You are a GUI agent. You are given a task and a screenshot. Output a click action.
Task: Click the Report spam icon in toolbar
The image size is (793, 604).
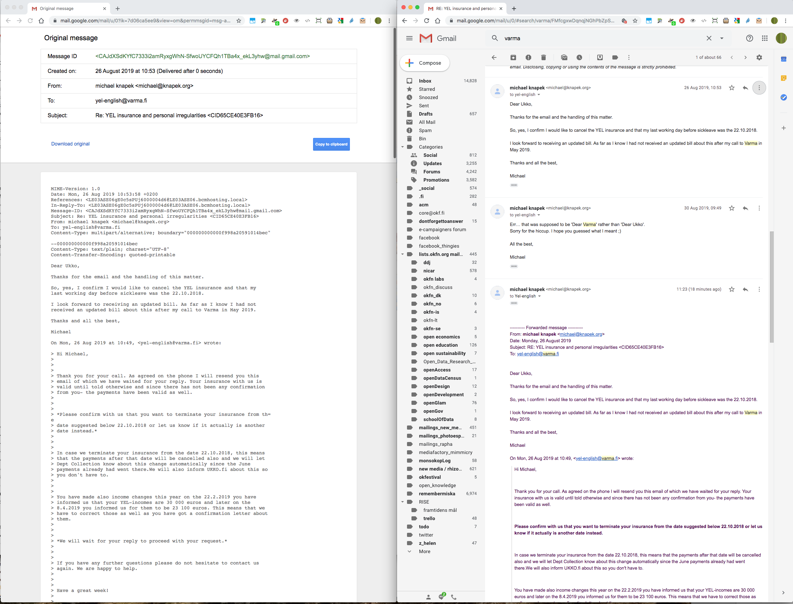click(x=528, y=57)
